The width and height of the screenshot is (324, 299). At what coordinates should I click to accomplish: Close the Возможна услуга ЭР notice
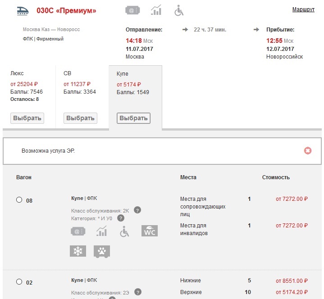[x=308, y=150]
